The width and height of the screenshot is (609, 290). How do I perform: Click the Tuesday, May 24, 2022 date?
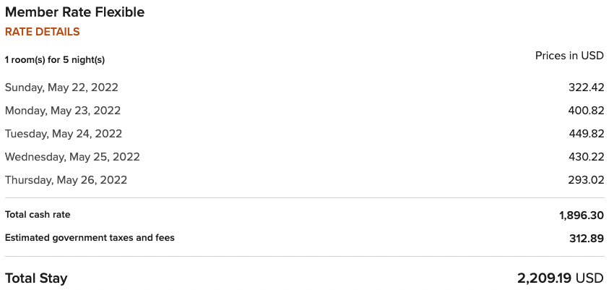click(x=64, y=134)
